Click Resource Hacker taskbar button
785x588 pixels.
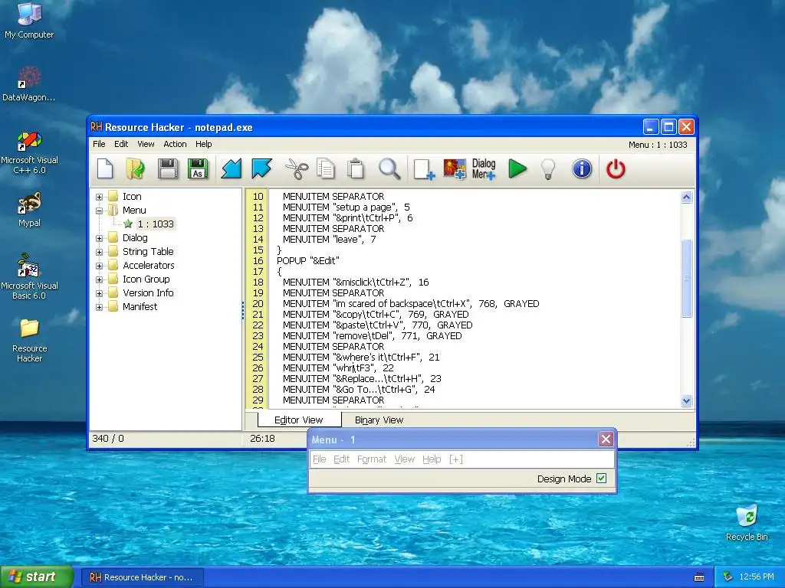point(142,577)
